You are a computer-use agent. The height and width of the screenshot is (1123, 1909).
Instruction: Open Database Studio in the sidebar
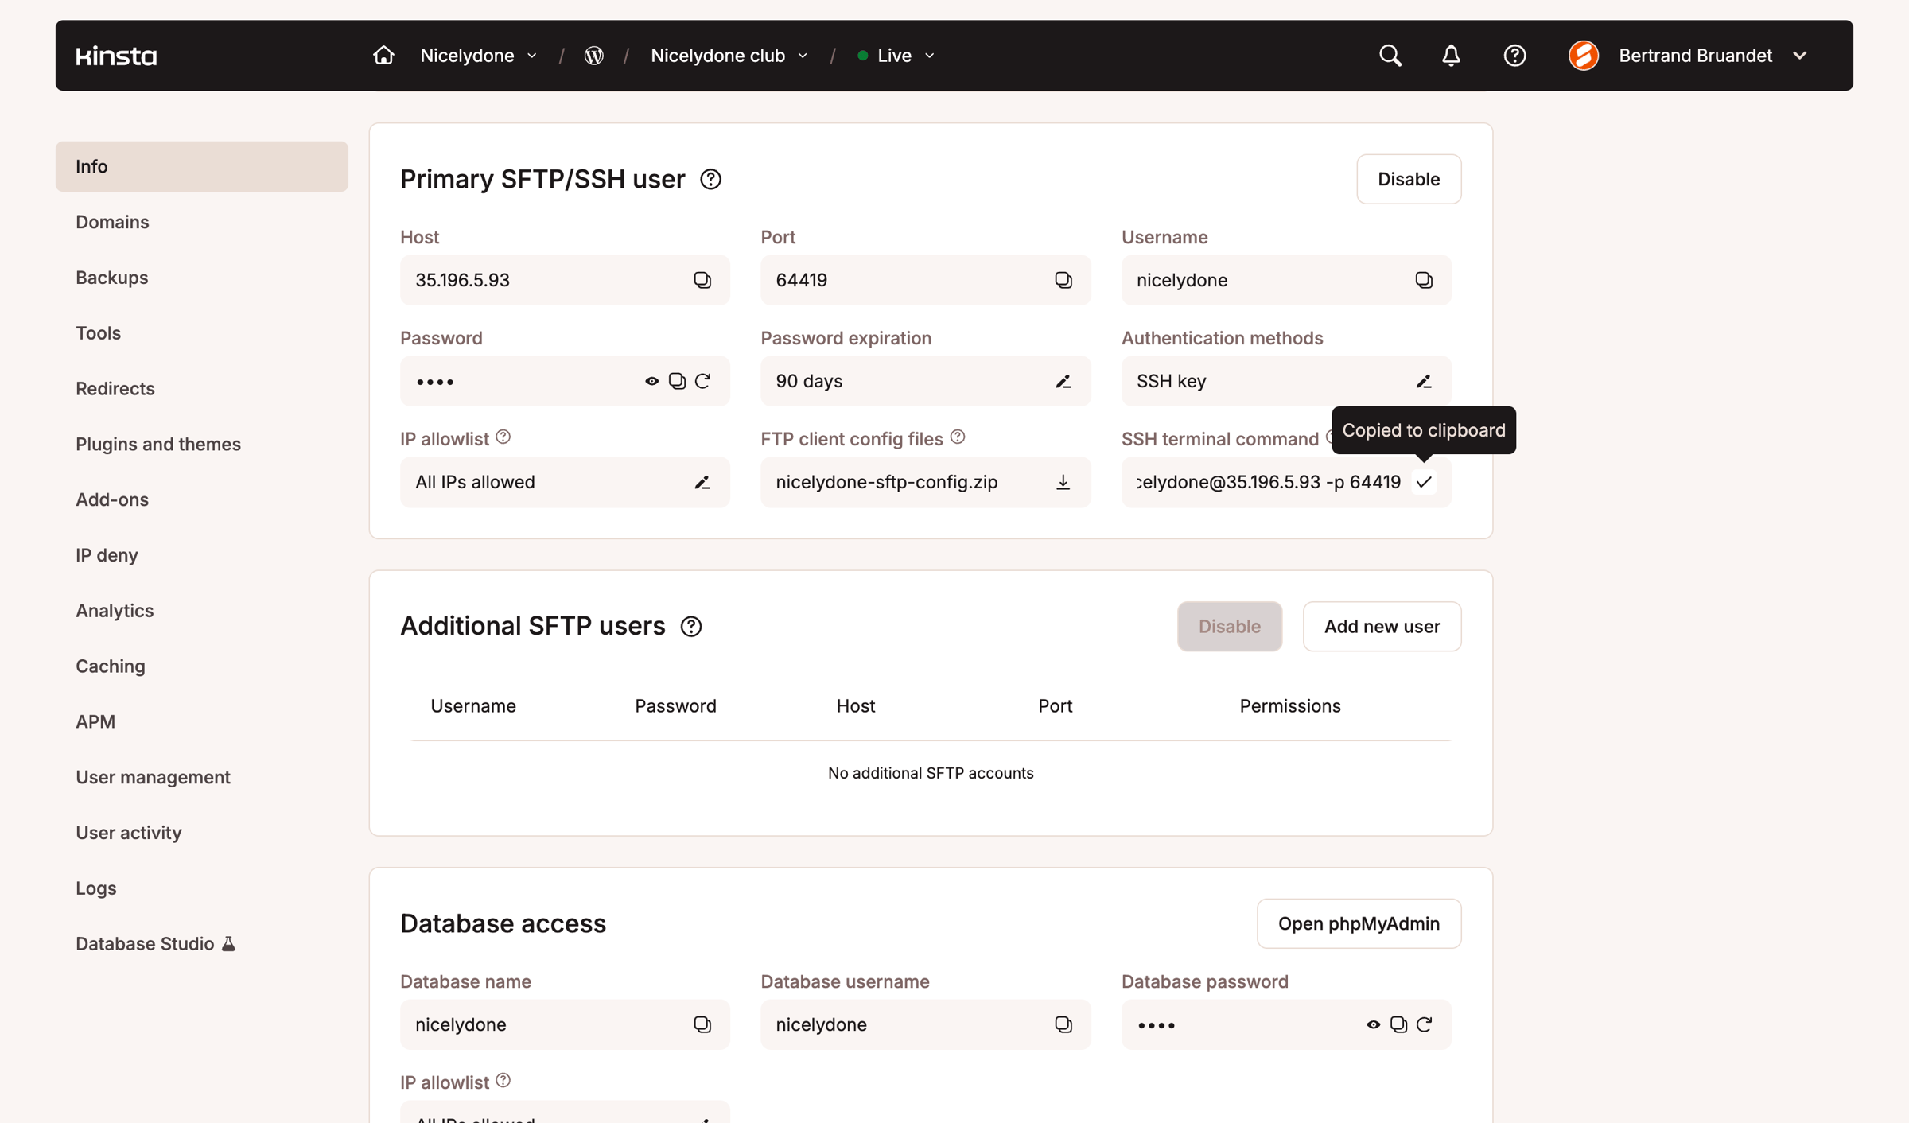pos(201,943)
